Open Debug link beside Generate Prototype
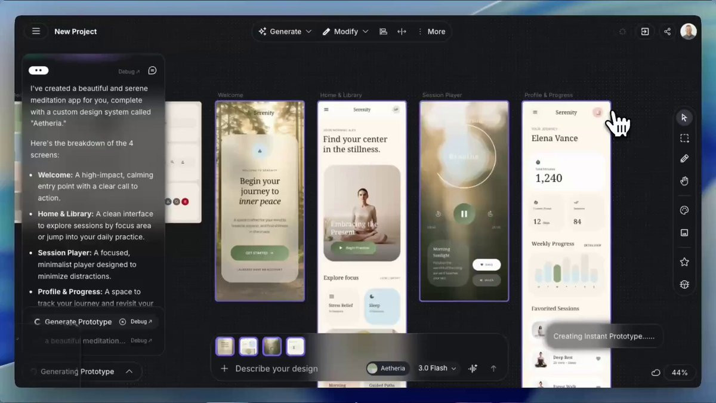The height and width of the screenshot is (403, 716). tap(141, 322)
